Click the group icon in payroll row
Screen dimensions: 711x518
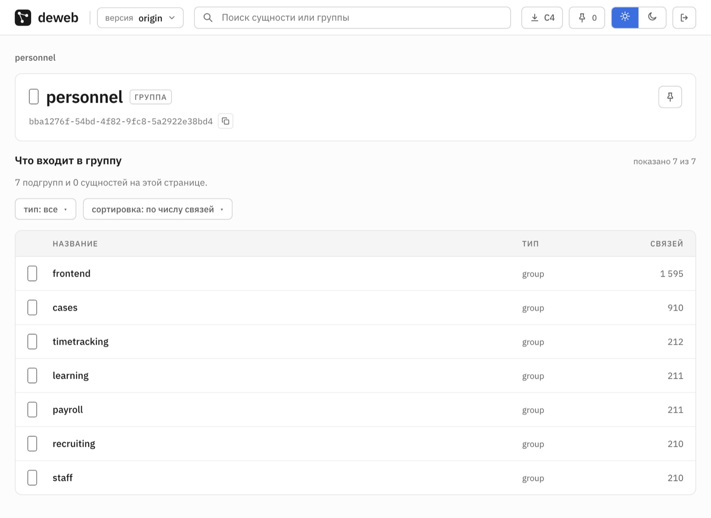[x=32, y=410]
